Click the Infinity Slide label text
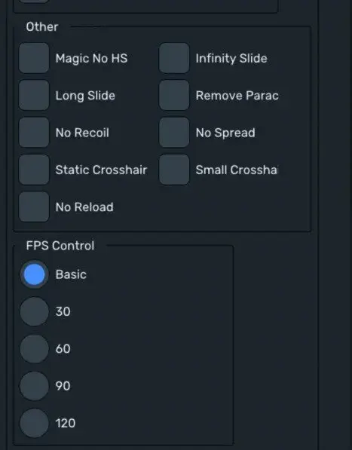Screen dimensions: 352x450 point(231,58)
